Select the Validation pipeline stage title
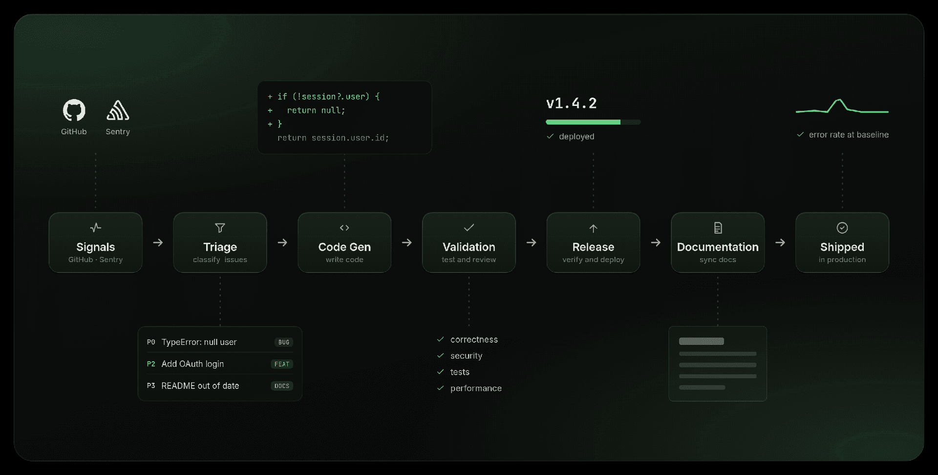This screenshot has height=475, width=938. (x=469, y=247)
